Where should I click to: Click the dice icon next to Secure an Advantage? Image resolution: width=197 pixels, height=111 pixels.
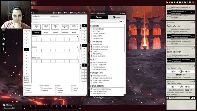(91, 47)
